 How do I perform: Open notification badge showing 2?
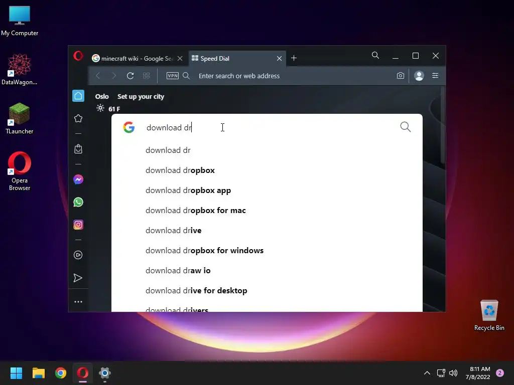[500, 373]
